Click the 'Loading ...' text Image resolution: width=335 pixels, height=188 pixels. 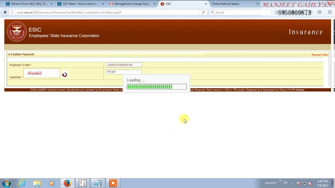(x=136, y=80)
